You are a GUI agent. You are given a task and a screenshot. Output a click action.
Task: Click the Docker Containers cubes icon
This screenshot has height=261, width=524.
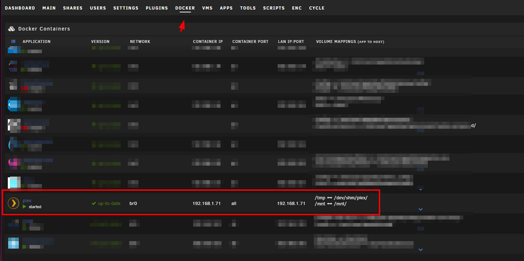click(12, 29)
